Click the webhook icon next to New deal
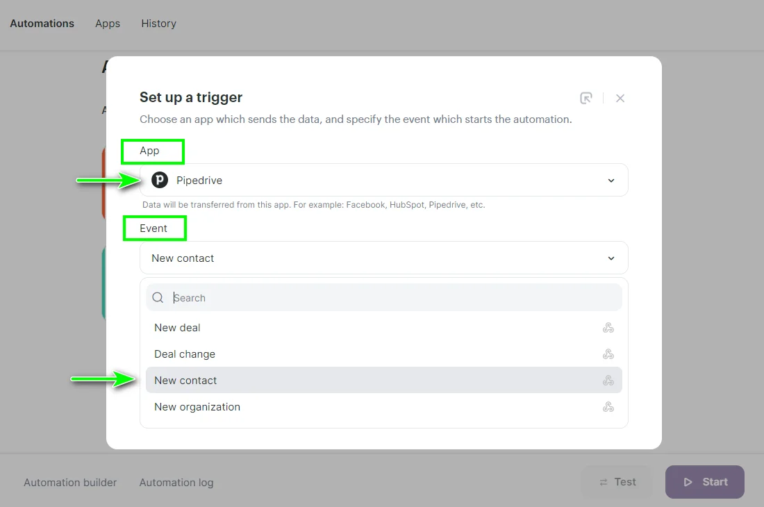Viewport: 764px width, 507px height. pos(609,327)
